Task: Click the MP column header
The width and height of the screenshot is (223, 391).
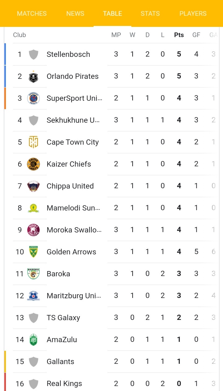Action: 116,35
